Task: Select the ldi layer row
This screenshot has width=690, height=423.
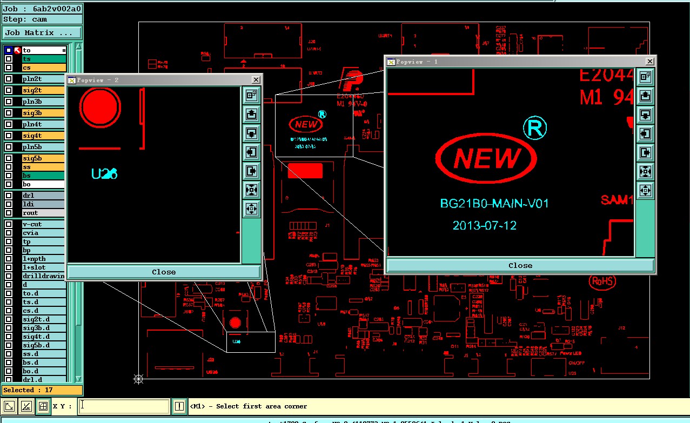Action: pyautogui.click(x=43, y=204)
